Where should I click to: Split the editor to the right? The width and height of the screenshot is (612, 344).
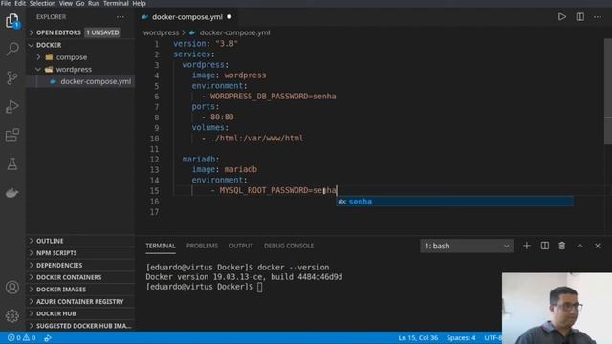tap(580, 17)
